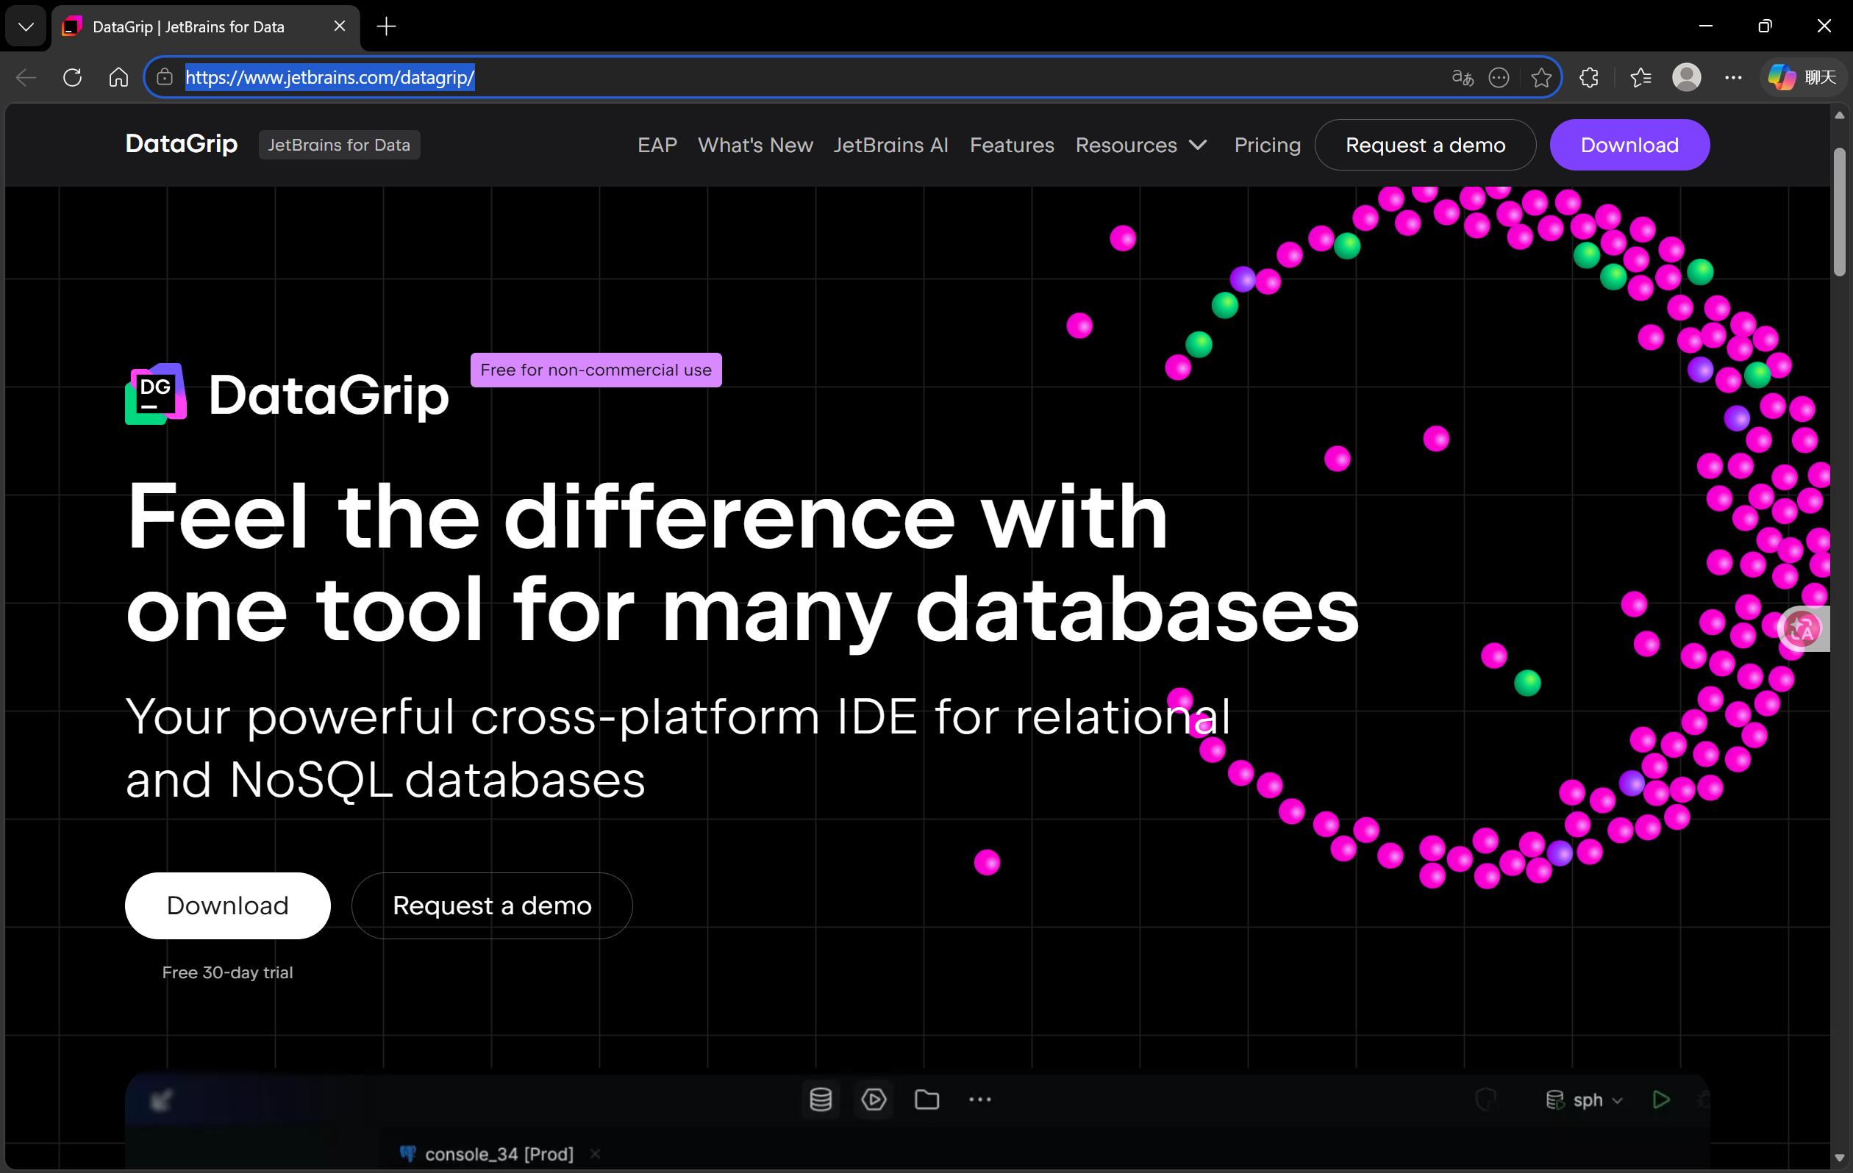
Task: Click the database icon in IDE preview toolbar
Action: pos(821,1100)
